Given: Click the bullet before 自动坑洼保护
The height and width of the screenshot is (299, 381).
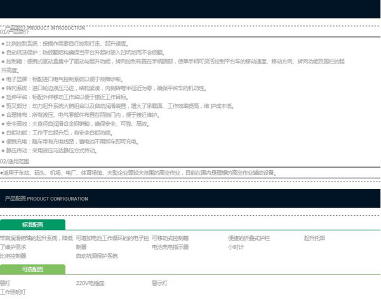Looking at the screenshot, I should pos(3,53).
